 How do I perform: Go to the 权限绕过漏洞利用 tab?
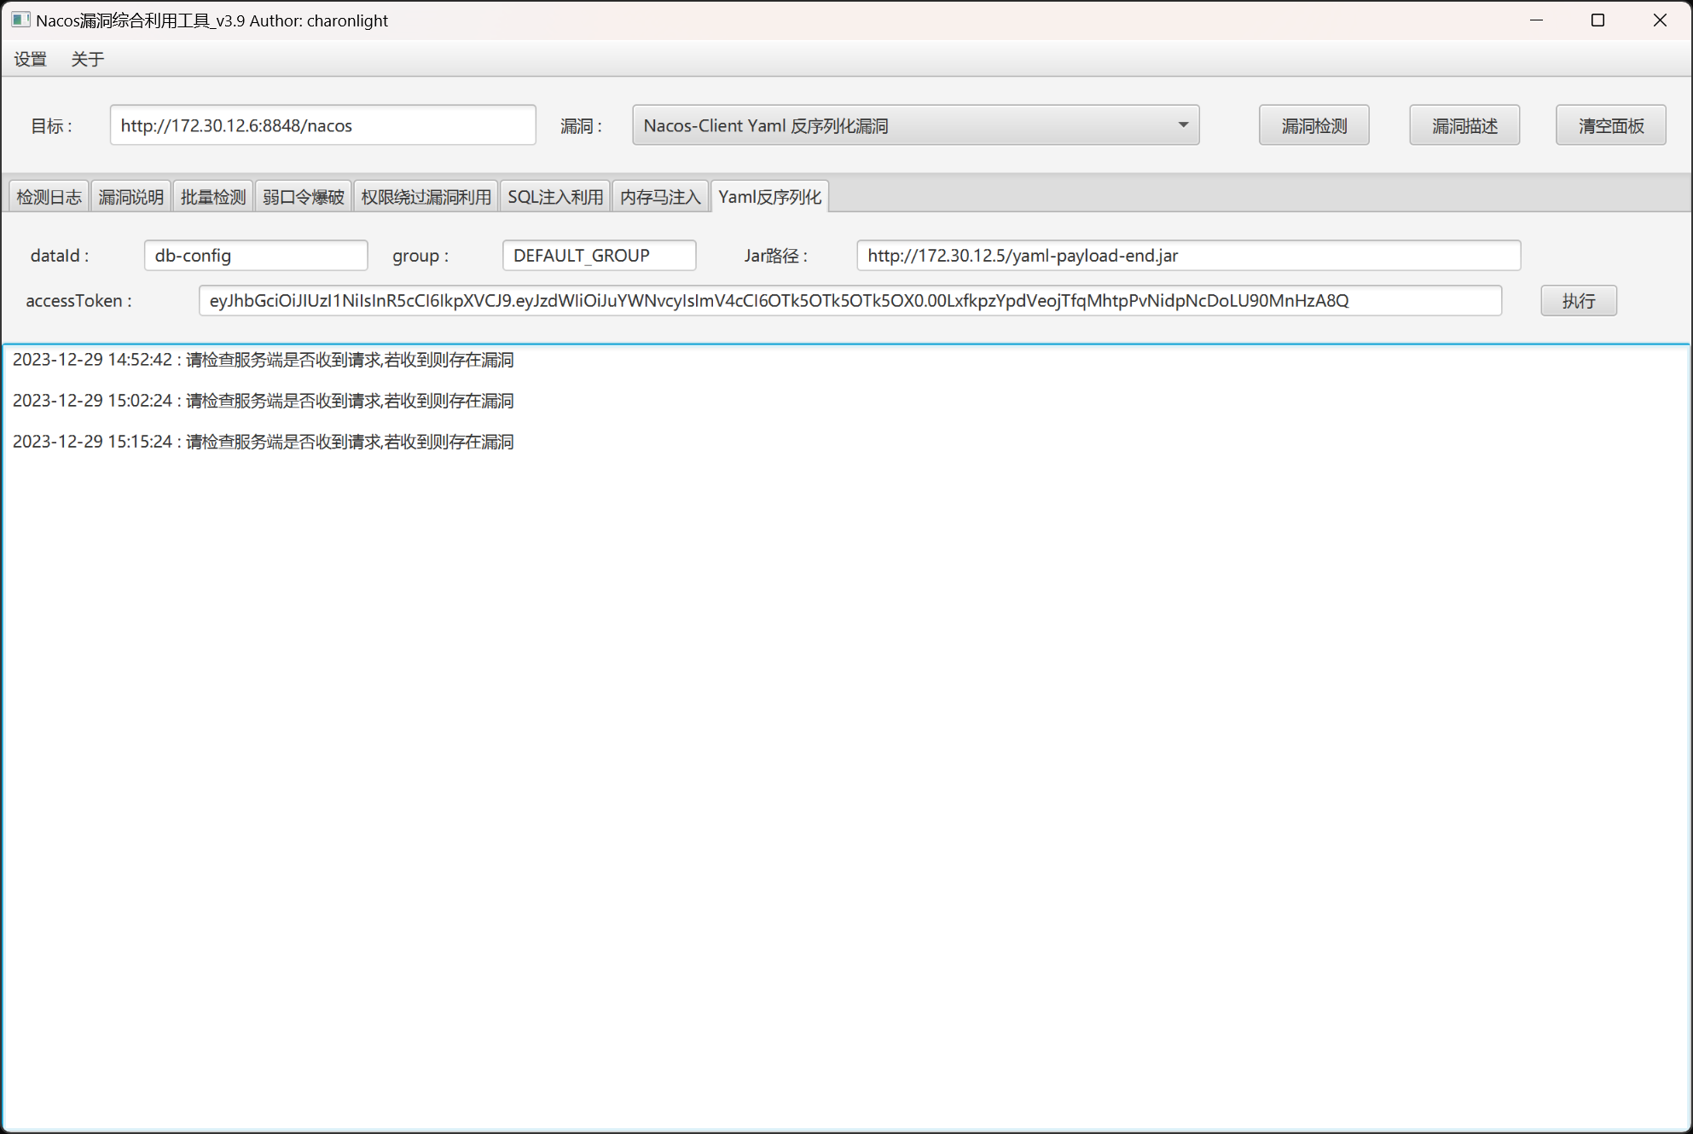point(426,197)
